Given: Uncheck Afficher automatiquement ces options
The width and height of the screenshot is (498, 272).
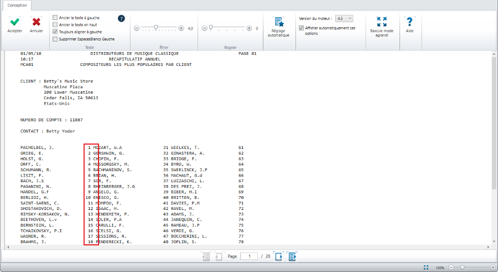Looking at the screenshot, I should point(301,28).
